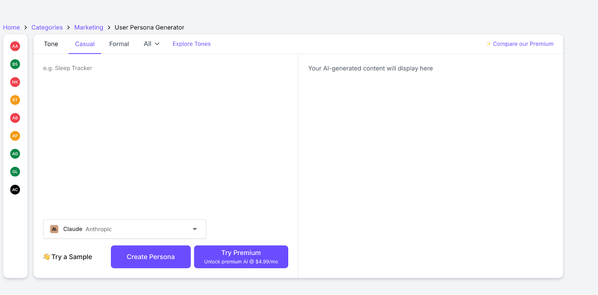Open the Categories breadcrumb link

[47, 27]
